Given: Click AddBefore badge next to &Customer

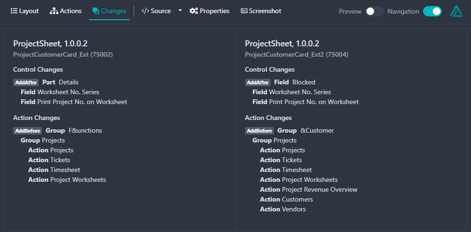Looking at the screenshot, I should (x=259, y=131).
